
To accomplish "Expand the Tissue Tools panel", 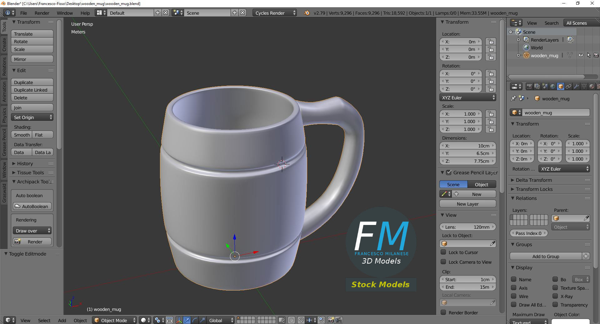I will click(x=30, y=172).
